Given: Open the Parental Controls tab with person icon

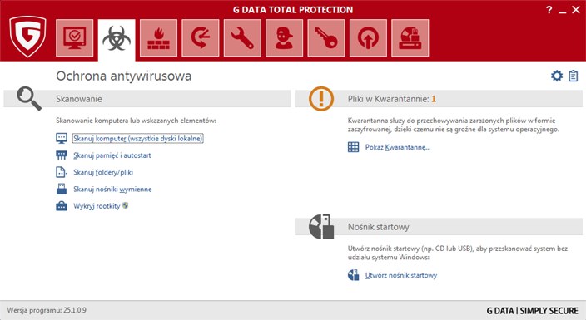Looking at the screenshot, I should coord(284,38).
